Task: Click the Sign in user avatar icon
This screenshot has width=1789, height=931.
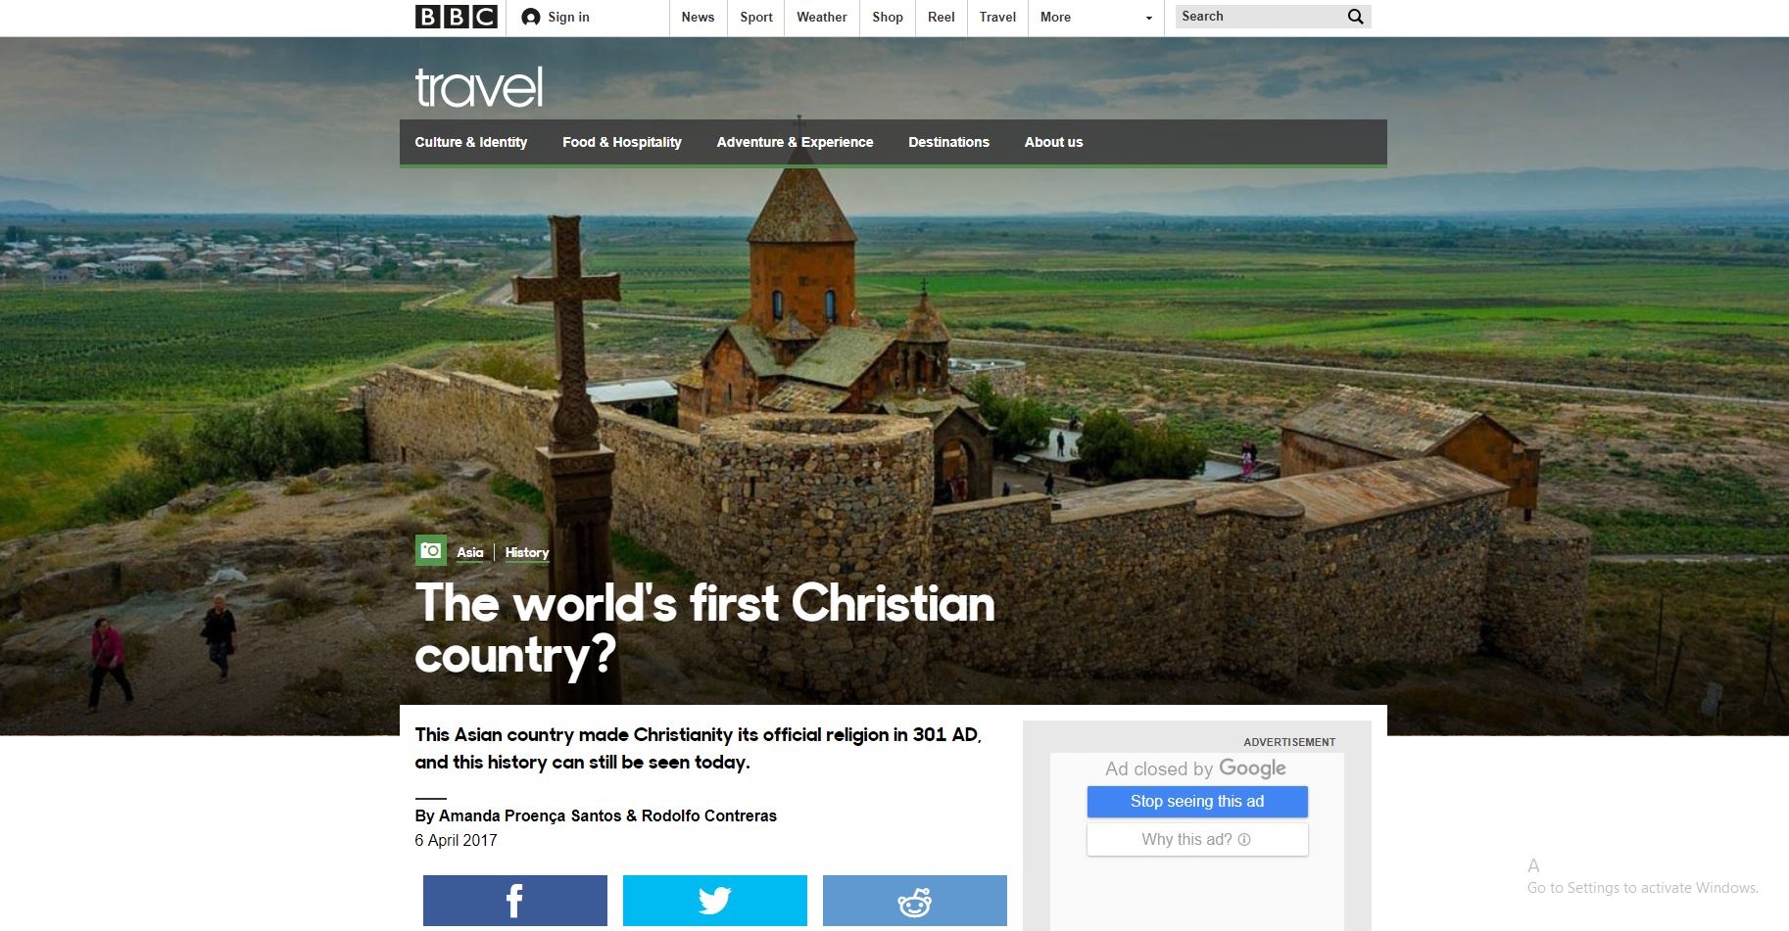Action: point(531,17)
